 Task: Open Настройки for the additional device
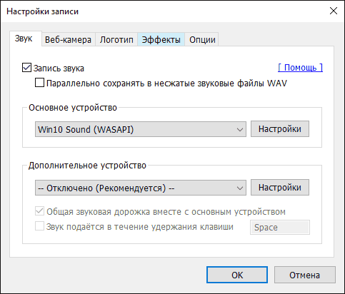coord(280,188)
